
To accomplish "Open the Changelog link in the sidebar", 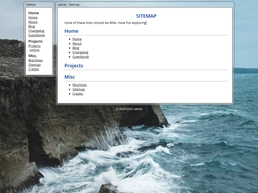I will click(x=36, y=31).
